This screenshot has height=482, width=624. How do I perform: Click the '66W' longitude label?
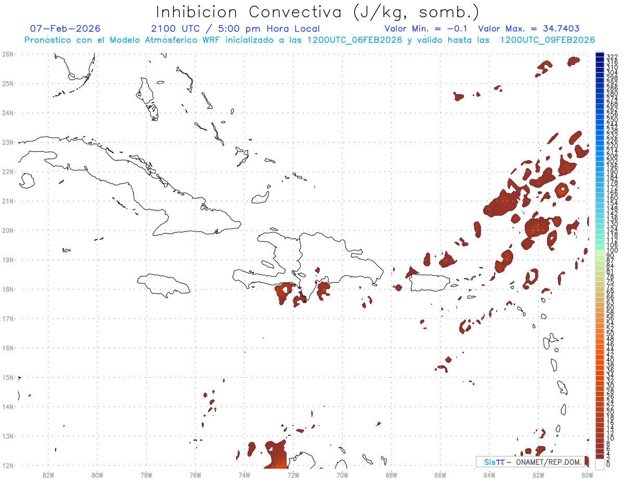[440, 474]
